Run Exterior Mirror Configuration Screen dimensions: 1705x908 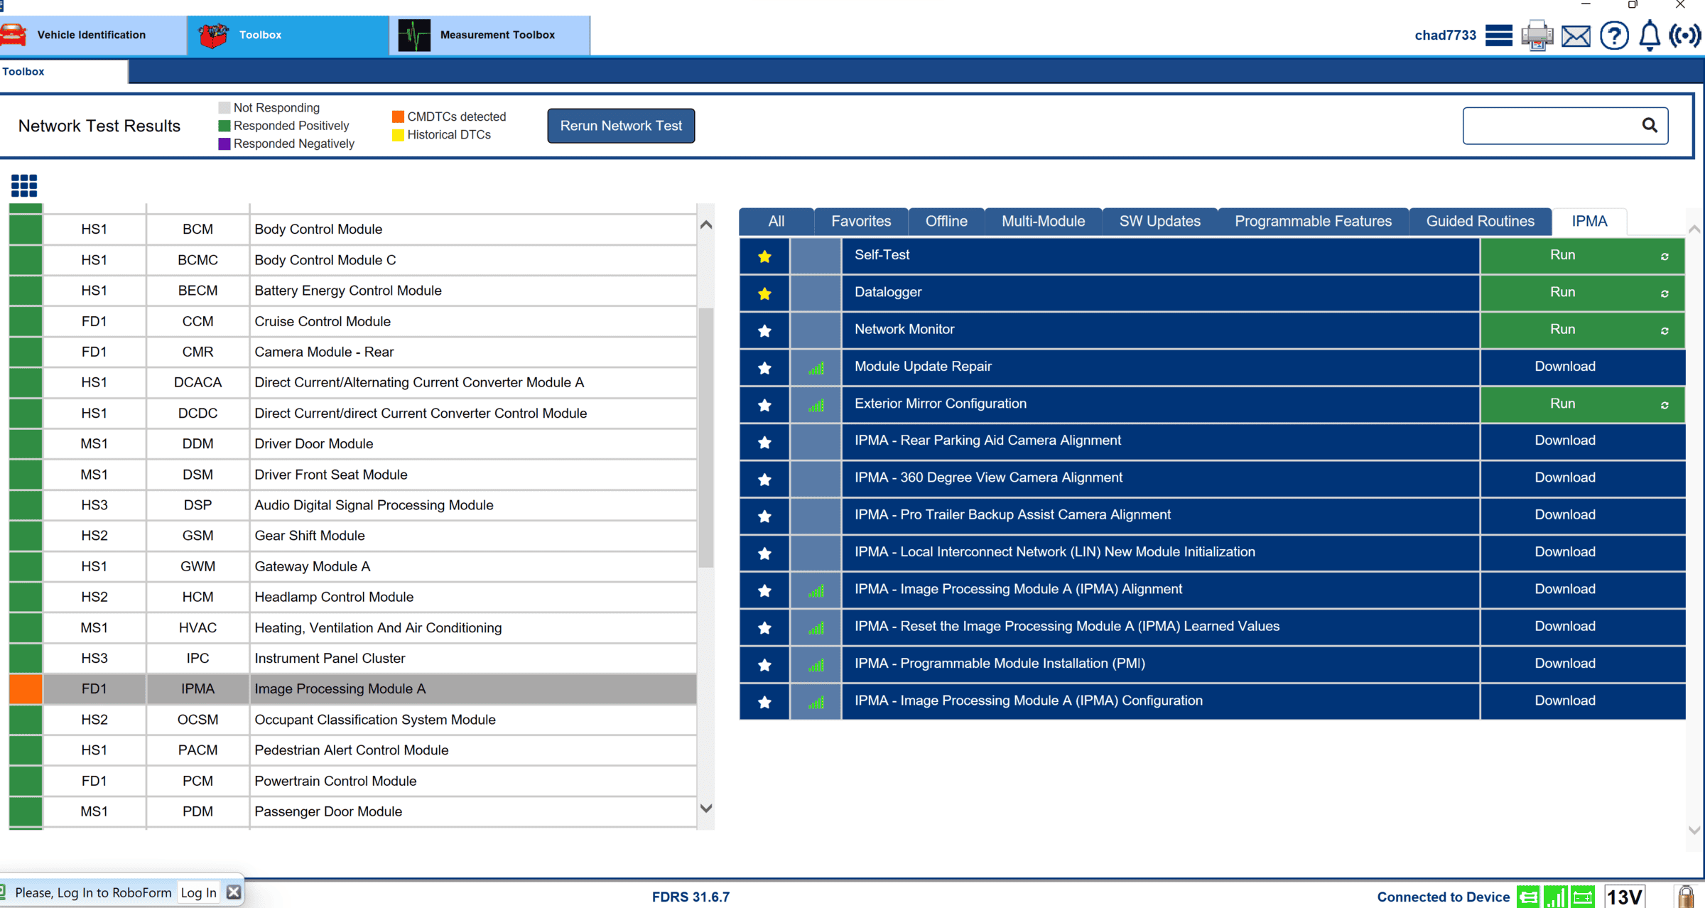(1563, 404)
